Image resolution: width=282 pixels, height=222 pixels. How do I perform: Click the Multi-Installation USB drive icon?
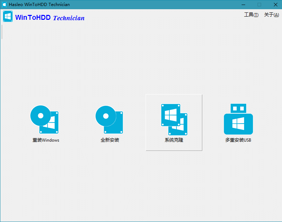[238, 119]
